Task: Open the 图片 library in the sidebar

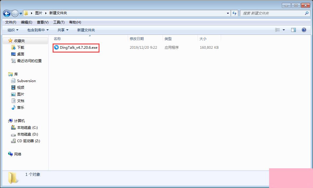Action: point(21,94)
